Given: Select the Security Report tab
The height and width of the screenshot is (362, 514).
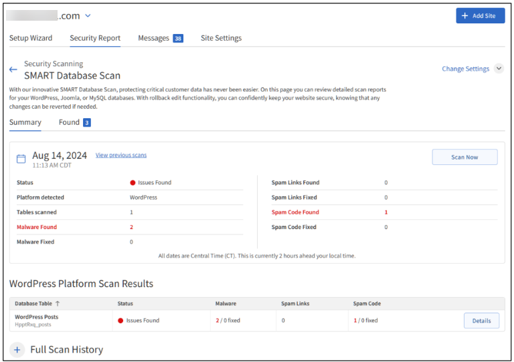Looking at the screenshot, I should point(95,38).
